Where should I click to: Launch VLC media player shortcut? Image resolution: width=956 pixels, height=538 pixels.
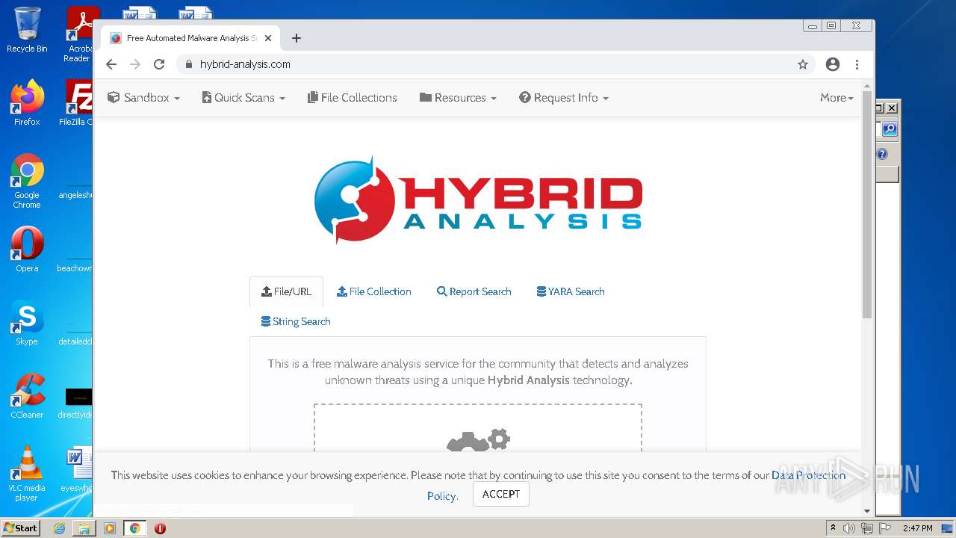(x=27, y=474)
